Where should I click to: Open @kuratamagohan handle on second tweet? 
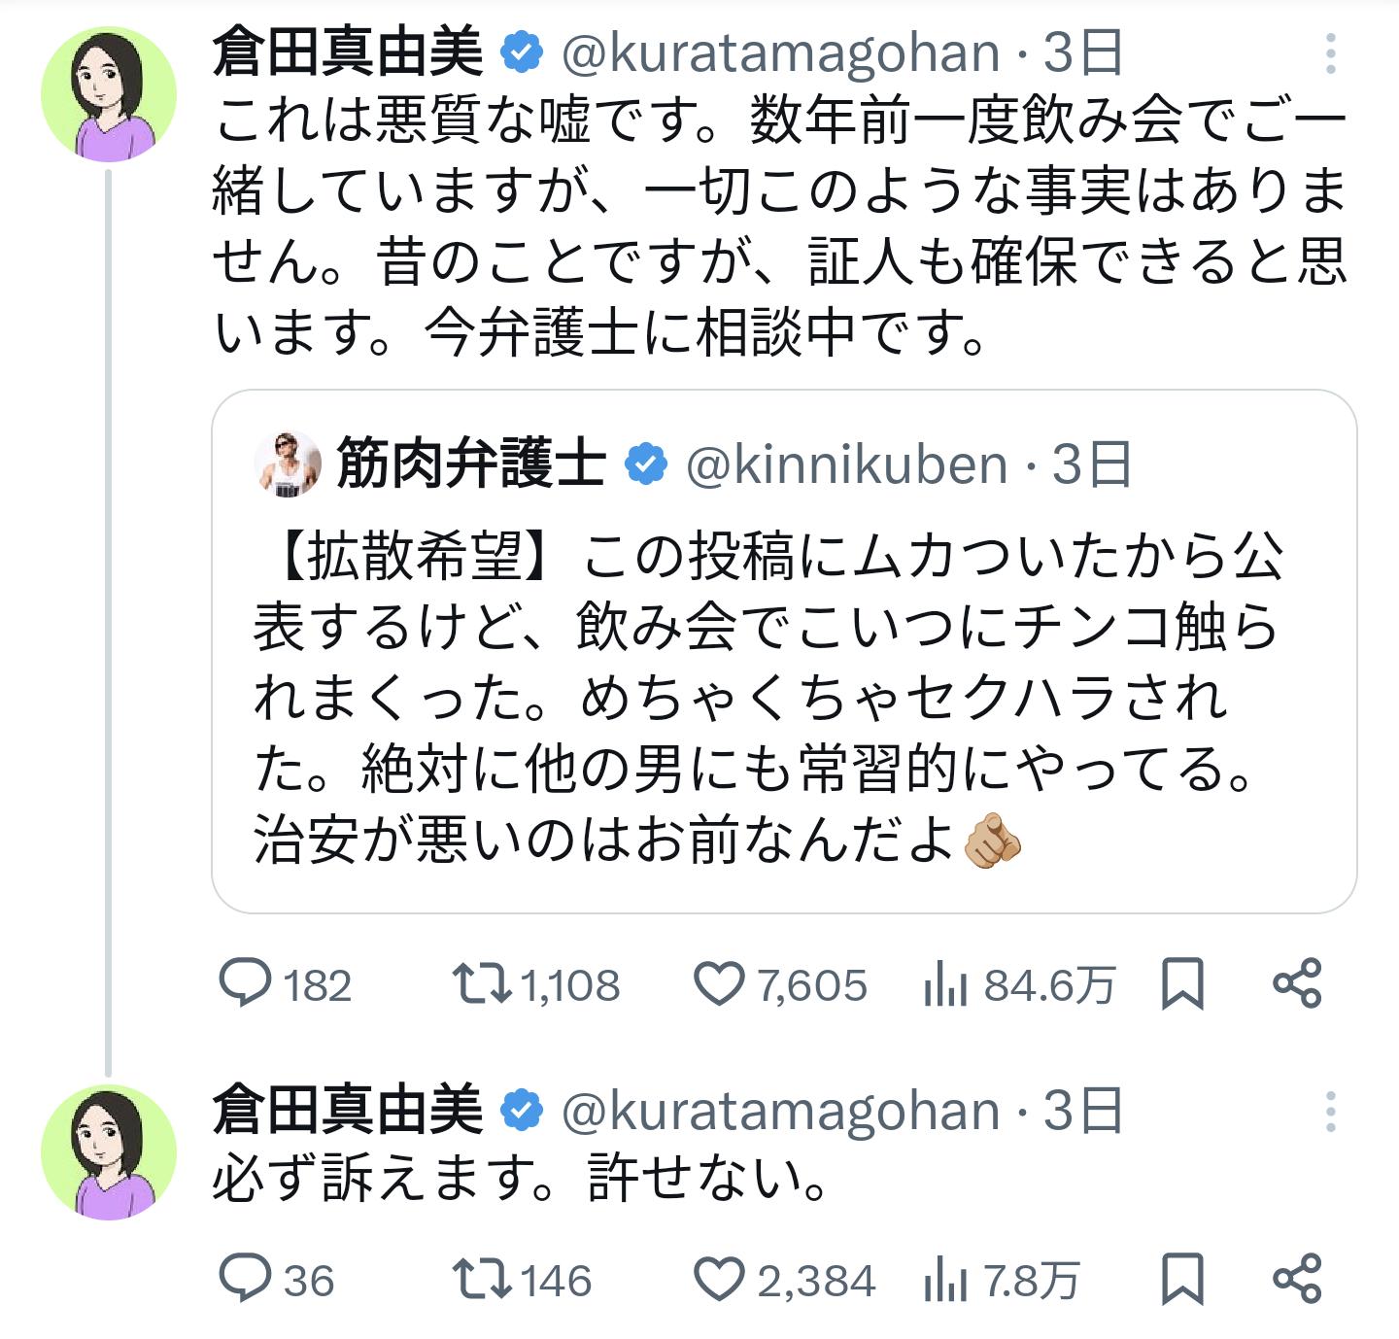click(781, 1112)
